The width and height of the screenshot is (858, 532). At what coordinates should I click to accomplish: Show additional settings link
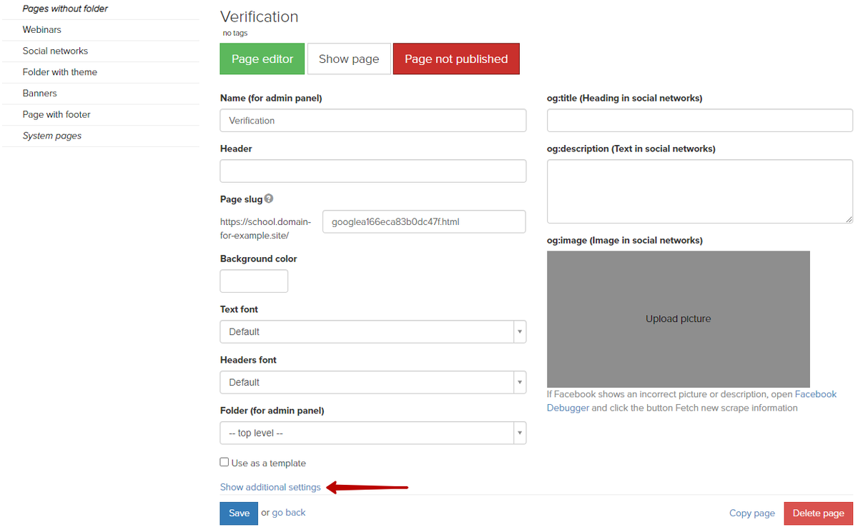tap(270, 487)
